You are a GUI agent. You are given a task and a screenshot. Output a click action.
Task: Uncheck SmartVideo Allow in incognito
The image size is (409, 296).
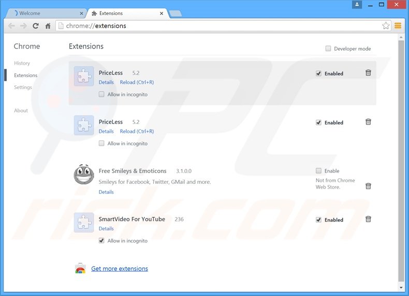click(x=101, y=241)
